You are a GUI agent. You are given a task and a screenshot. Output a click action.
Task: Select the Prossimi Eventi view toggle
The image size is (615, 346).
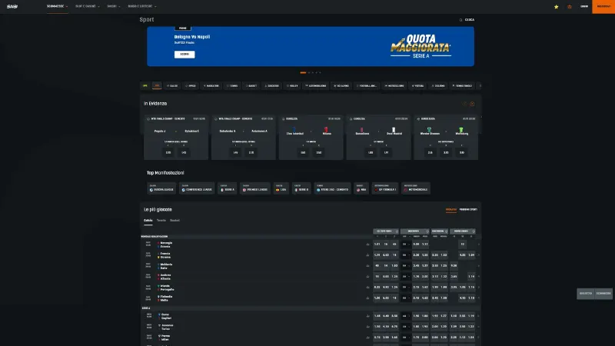(x=468, y=209)
